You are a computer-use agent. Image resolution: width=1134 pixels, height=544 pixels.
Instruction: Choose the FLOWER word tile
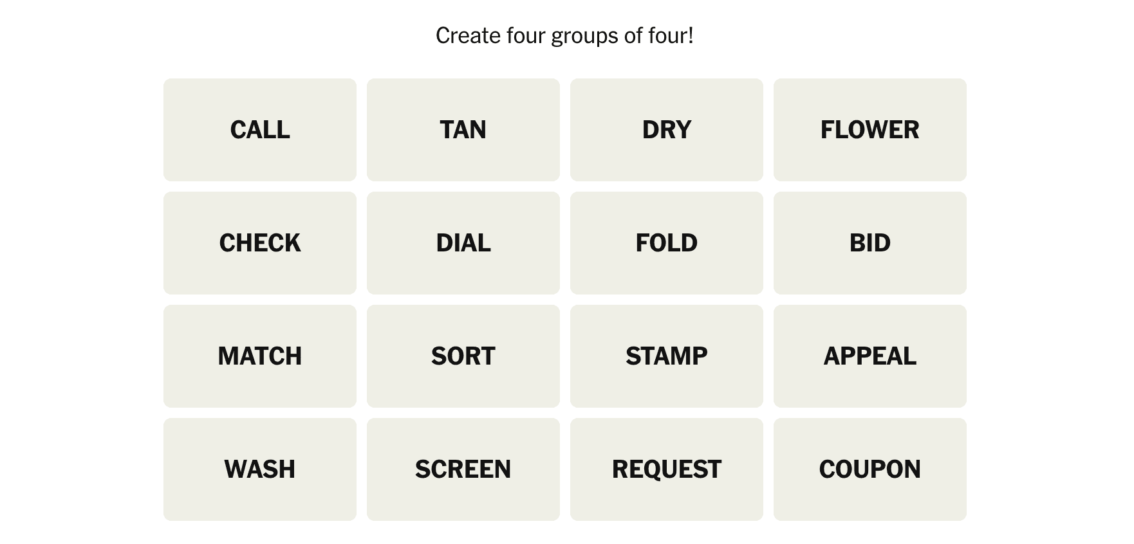click(870, 130)
